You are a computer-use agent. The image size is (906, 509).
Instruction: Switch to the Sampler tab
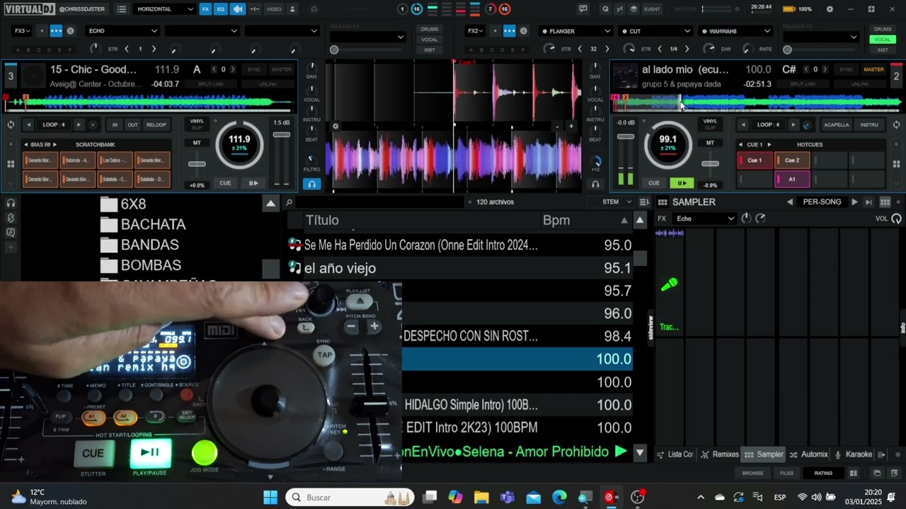764,455
